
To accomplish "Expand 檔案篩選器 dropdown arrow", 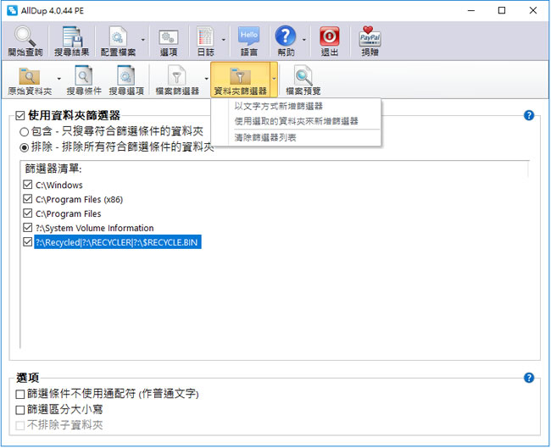I will (207, 79).
